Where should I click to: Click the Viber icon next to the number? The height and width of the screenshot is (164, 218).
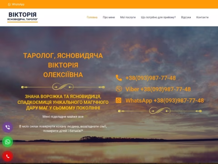click(x=119, y=89)
